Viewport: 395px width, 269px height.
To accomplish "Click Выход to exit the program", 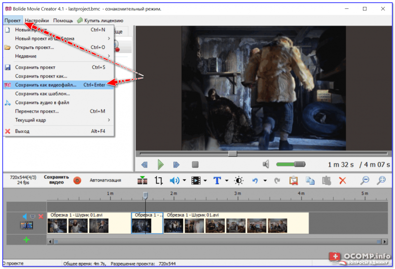I will click(x=59, y=131).
